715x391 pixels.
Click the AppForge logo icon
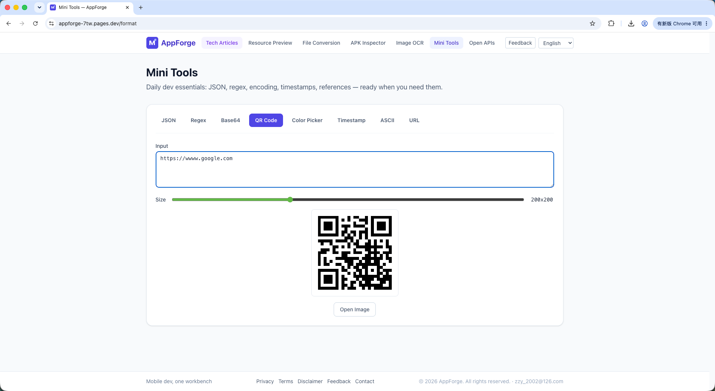point(152,43)
